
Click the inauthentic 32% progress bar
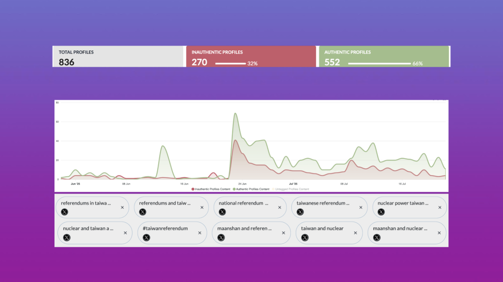(230, 63)
